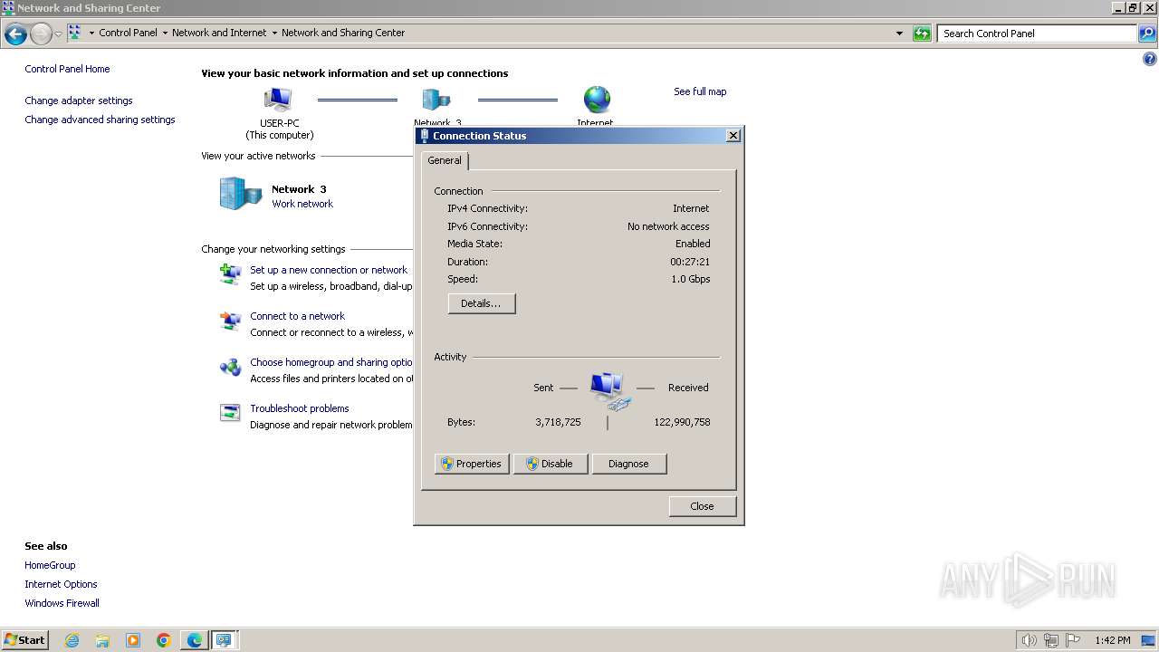The height and width of the screenshot is (652, 1159).
Task: Launch Microsoft Edge from taskbar
Action: [x=195, y=640]
